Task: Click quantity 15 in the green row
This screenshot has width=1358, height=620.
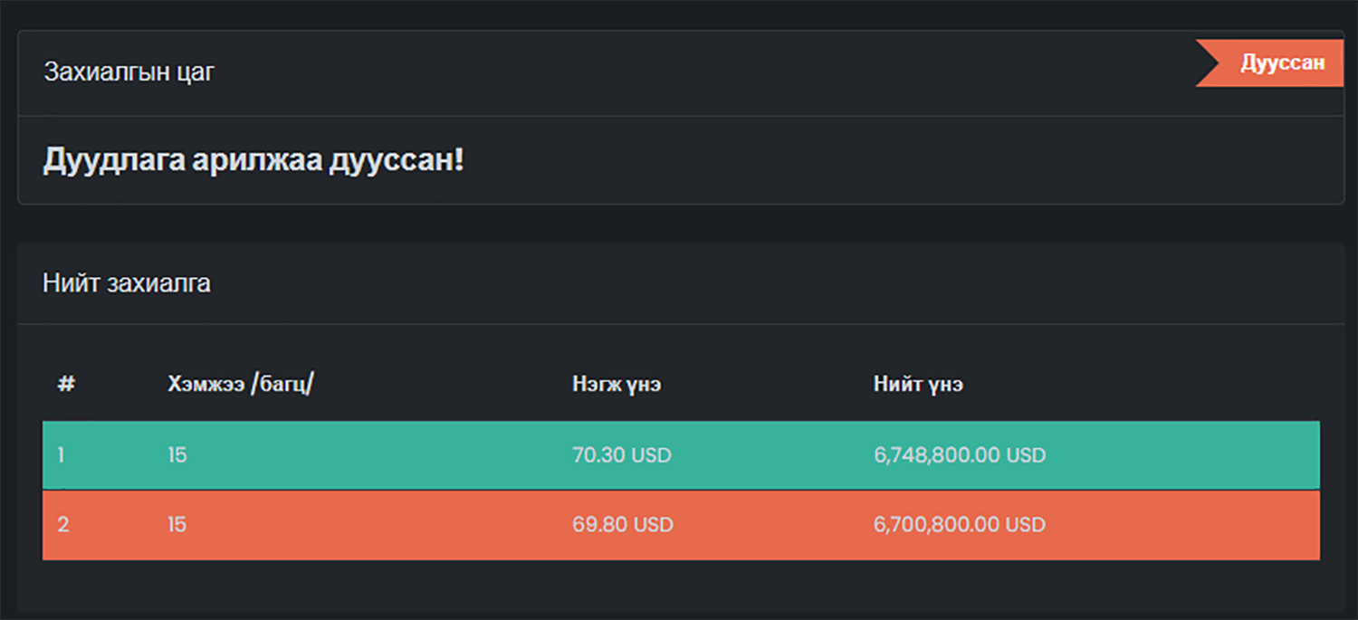Action: tap(177, 455)
